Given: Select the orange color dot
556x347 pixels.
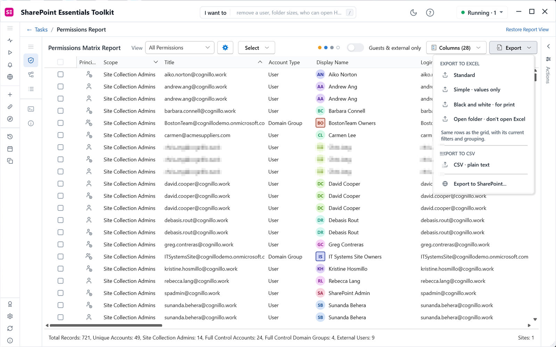Looking at the screenshot, I should pyautogui.click(x=320, y=48).
